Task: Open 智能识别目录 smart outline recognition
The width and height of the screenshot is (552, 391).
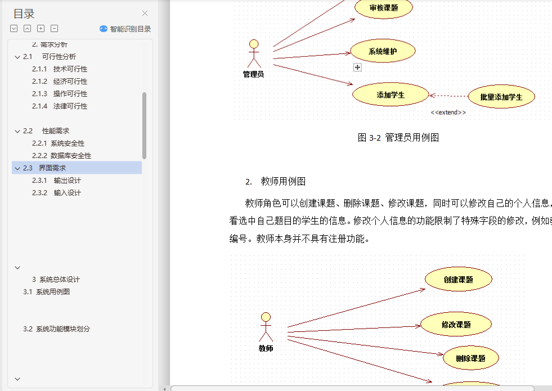Action: pyautogui.click(x=125, y=29)
